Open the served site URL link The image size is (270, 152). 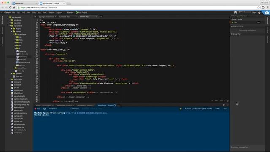coord(86,113)
